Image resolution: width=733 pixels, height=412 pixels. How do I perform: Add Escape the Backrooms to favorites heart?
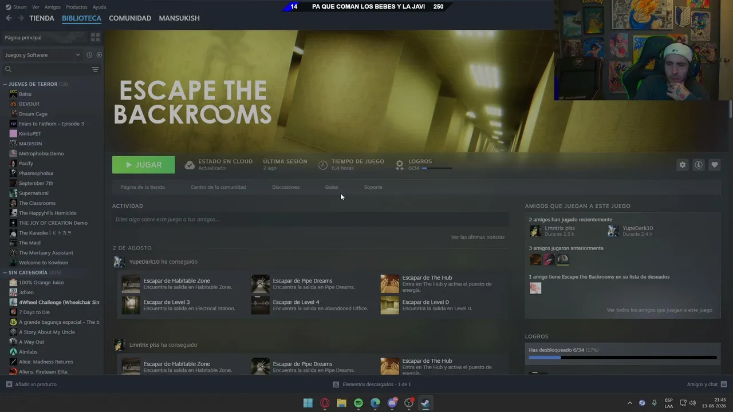click(714, 165)
